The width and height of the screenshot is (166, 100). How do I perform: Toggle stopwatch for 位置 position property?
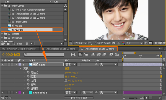[x=28, y=76]
